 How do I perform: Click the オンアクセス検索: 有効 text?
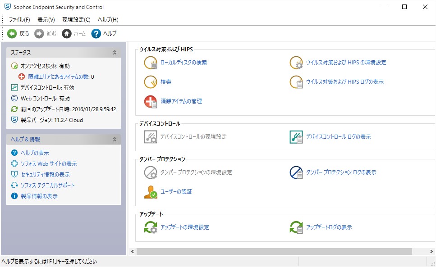click(x=45, y=66)
